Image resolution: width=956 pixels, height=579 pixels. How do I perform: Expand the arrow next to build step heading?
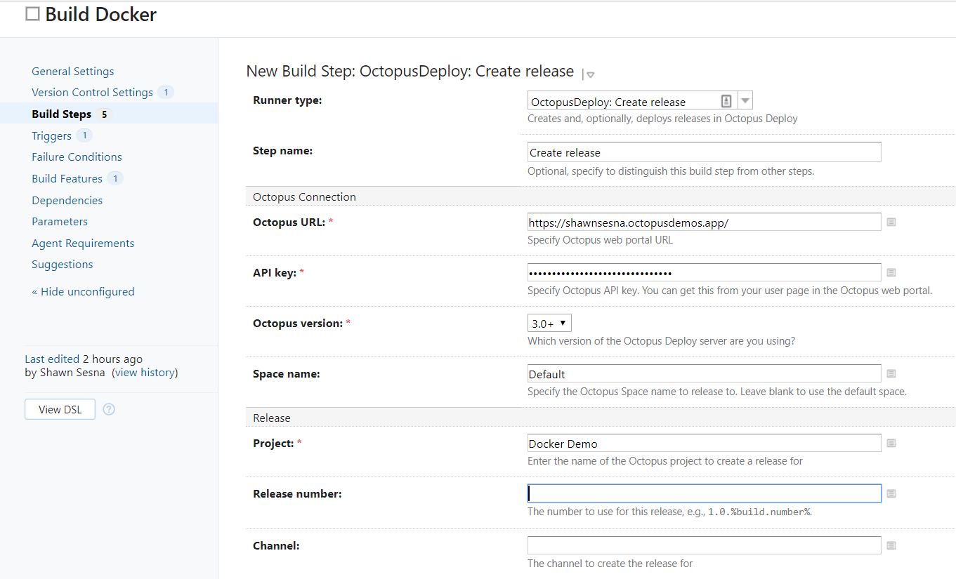pos(591,74)
